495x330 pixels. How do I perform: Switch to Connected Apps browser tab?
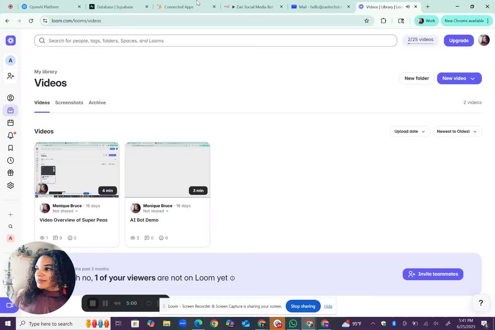[x=186, y=7]
